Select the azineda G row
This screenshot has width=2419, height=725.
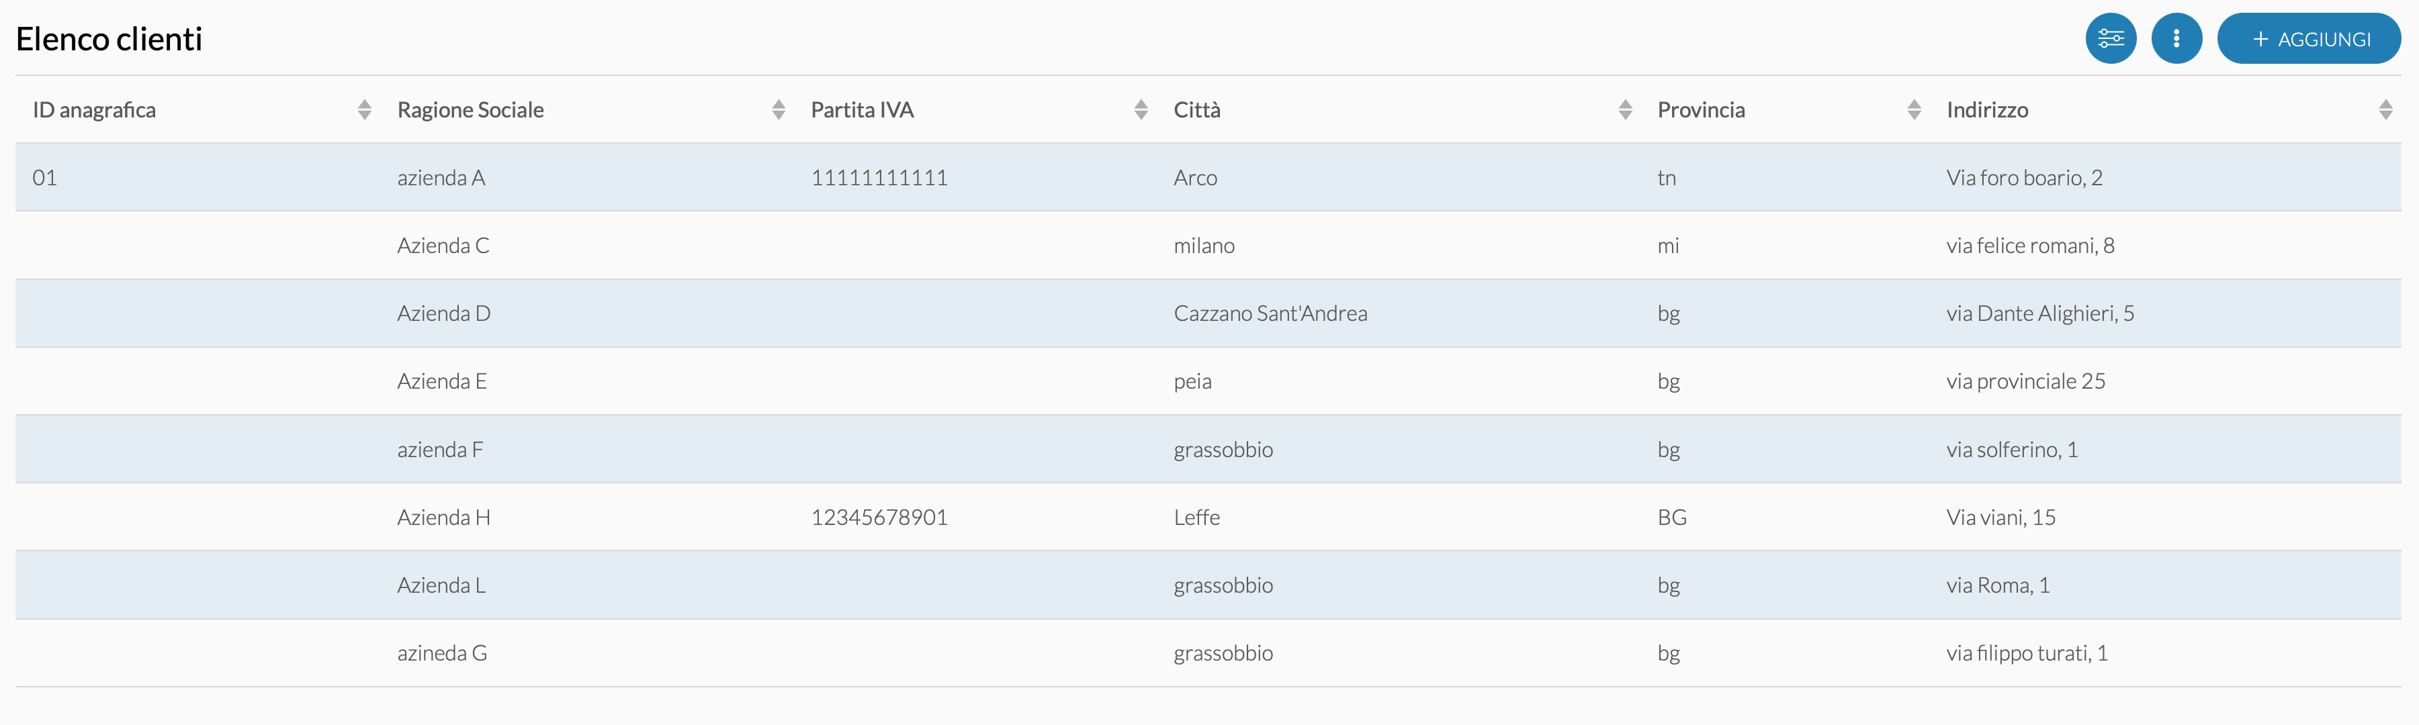pyautogui.click(x=1208, y=652)
